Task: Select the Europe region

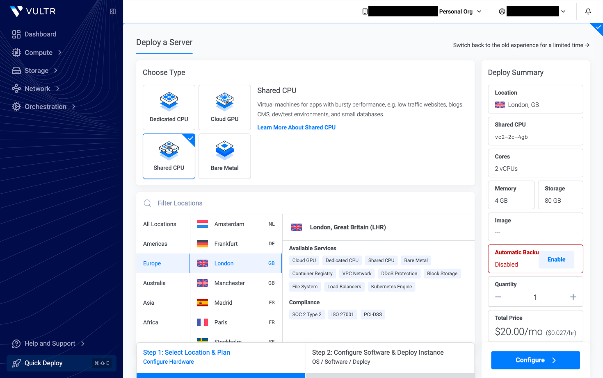Action: pyautogui.click(x=163, y=263)
